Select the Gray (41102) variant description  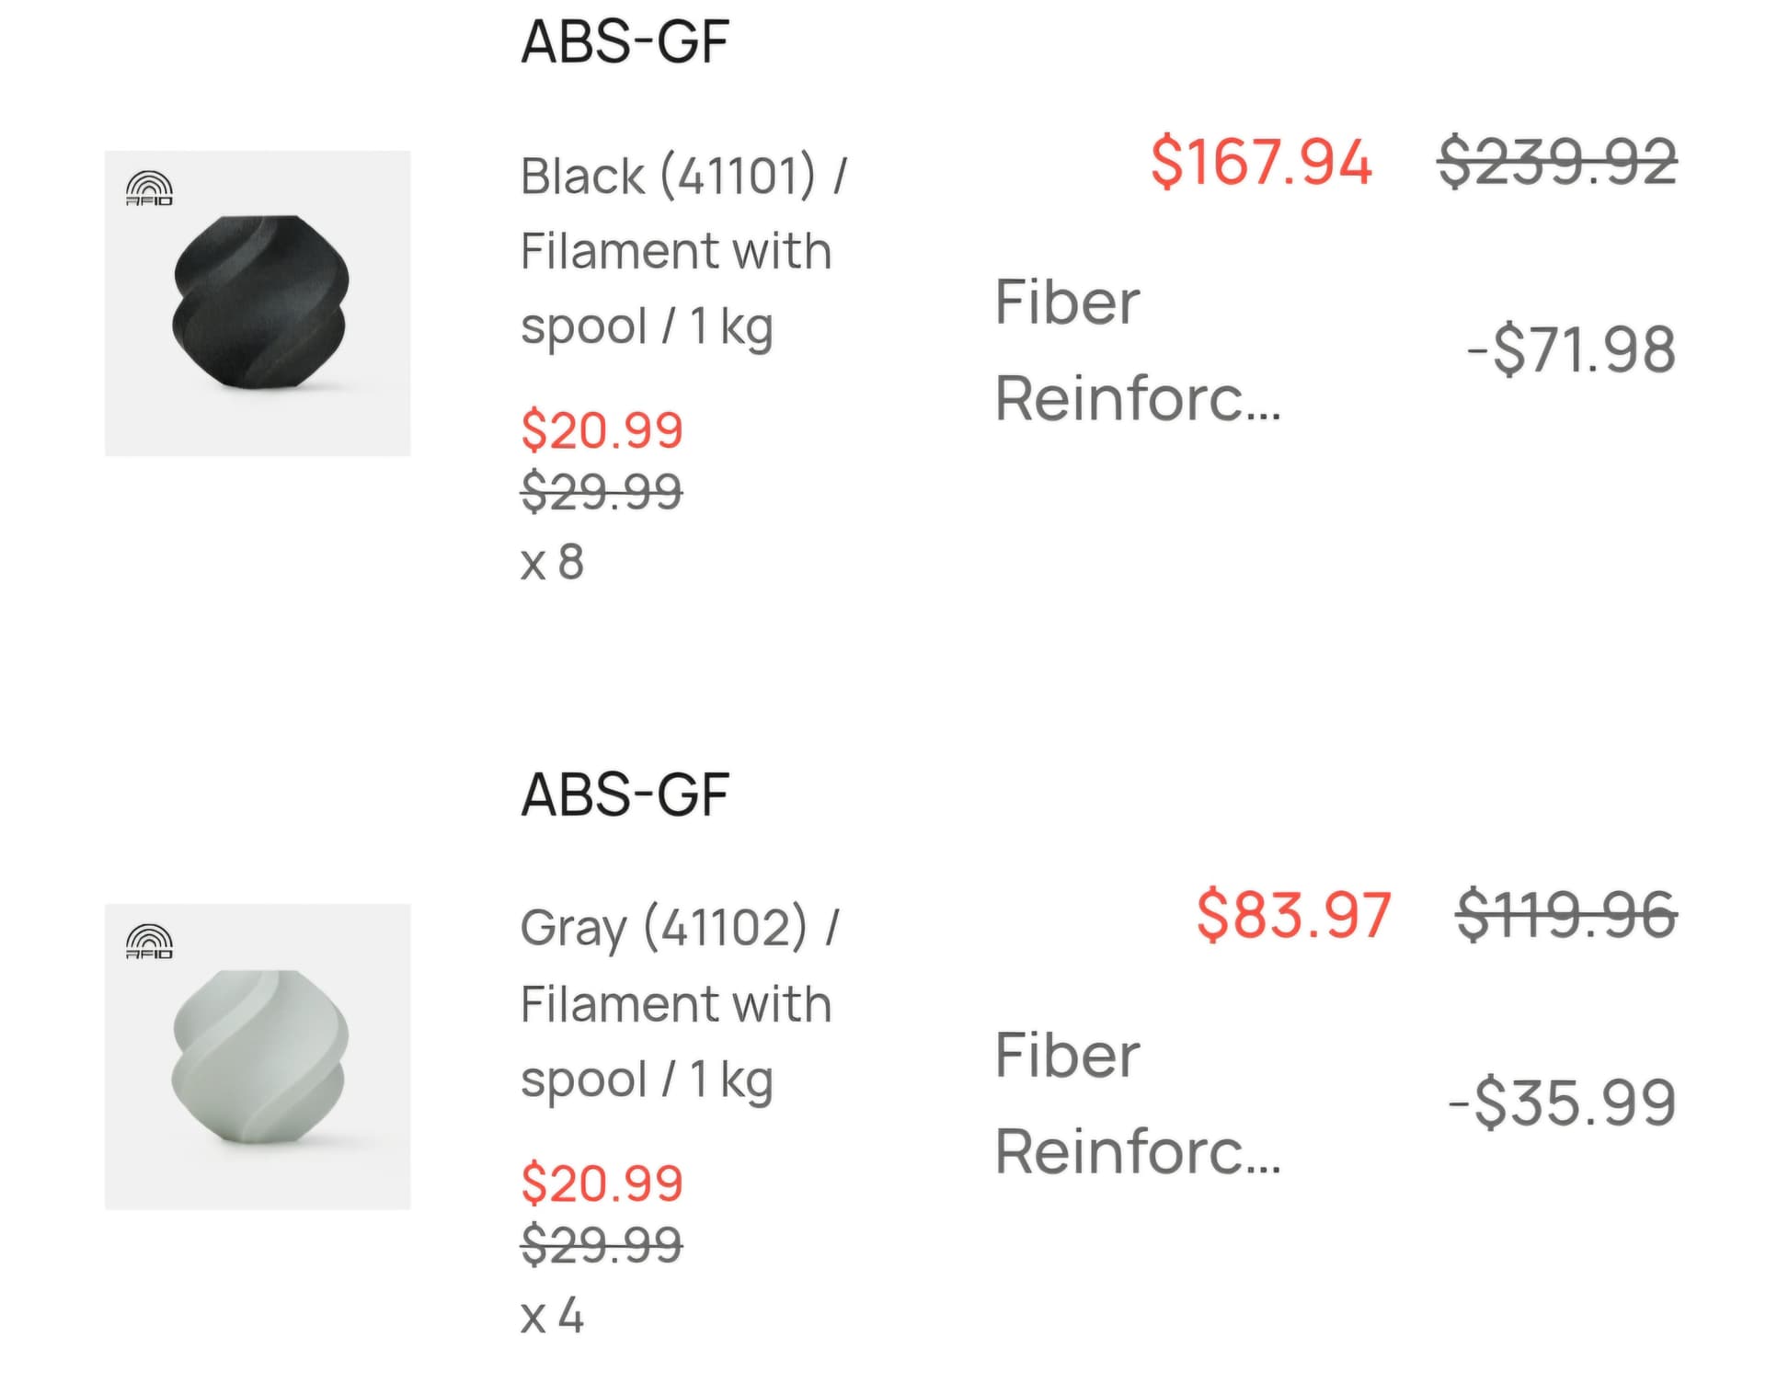679,1003
